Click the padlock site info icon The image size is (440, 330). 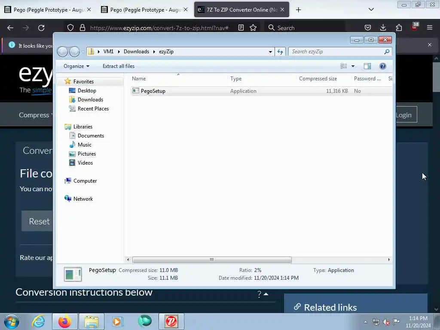pos(82,28)
